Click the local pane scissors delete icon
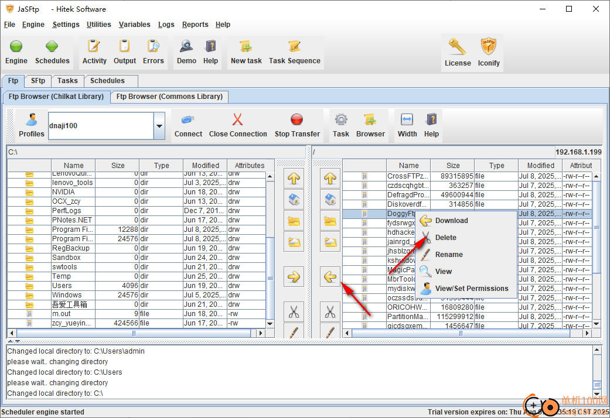The image size is (610, 418). pos(294,311)
